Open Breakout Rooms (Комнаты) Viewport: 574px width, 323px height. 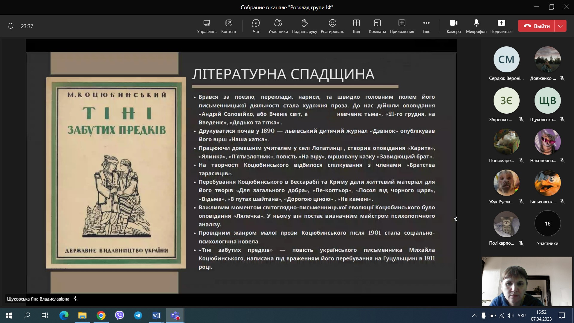(377, 26)
